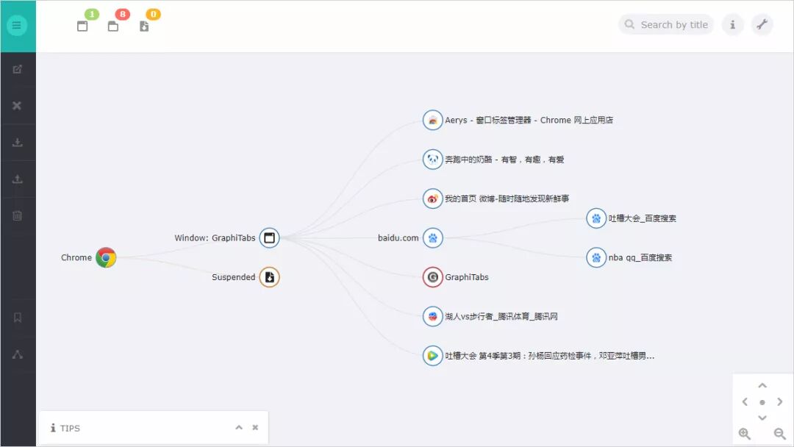Click the bookmark sidebar icon
The height and width of the screenshot is (447, 794).
17,318
